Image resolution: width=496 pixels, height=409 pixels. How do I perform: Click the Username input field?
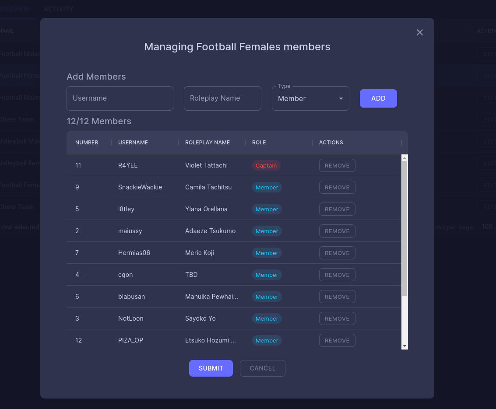pyautogui.click(x=120, y=98)
